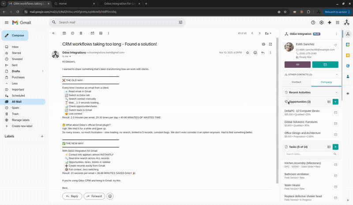Open Kitchen Assembly (Milestones) task
Screen dimensions: 353x205
tap(303, 163)
